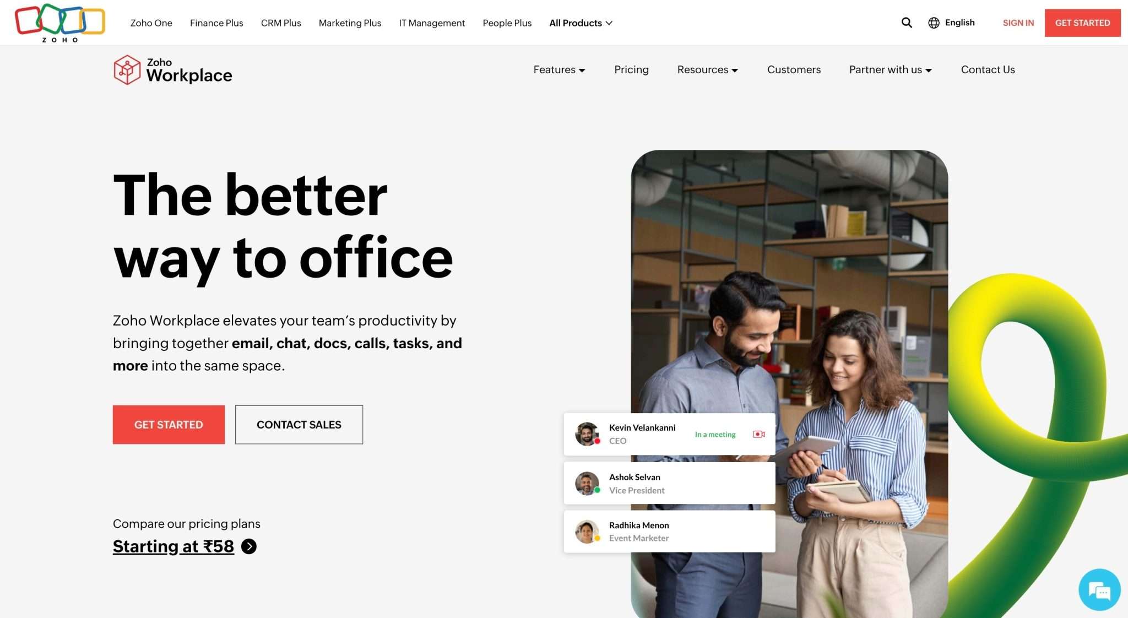The image size is (1128, 618).
Task: Click the arrow icon next to Starting at ₹58
Action: coord(249,546)
